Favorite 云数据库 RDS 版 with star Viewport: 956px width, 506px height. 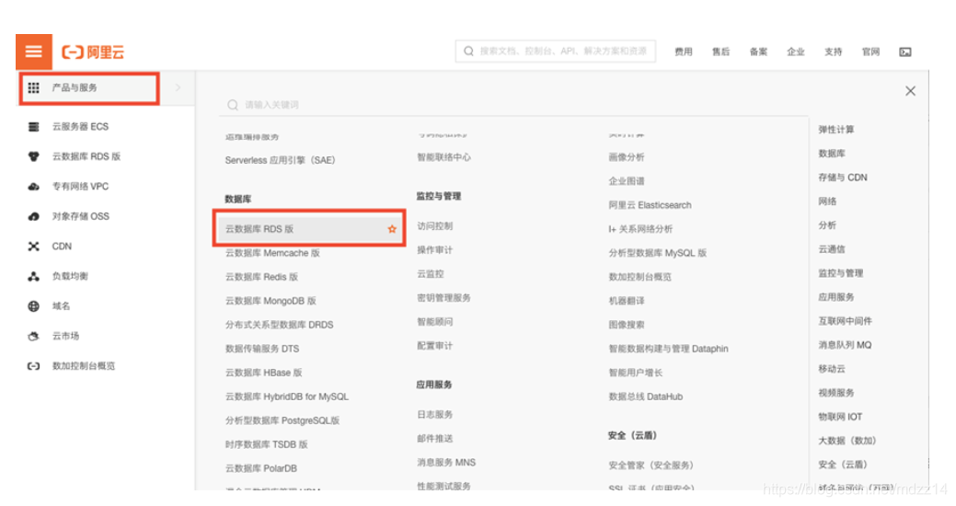(x=392, y=229)
